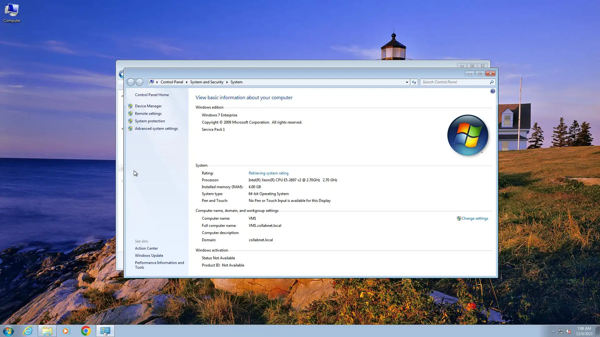Screen dimensions: 600x337
Task: Click the search magnifier icon
Action: tap(492, 82)
